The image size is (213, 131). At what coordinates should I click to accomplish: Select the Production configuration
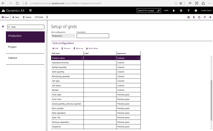(x=25, y=37)
